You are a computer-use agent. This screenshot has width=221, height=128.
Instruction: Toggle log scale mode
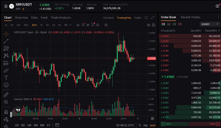146,125
